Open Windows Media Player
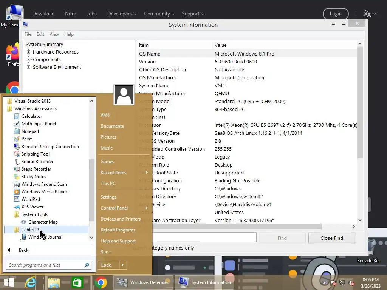The height and width of the screenshot is (290, 387). tap(44, 192)
